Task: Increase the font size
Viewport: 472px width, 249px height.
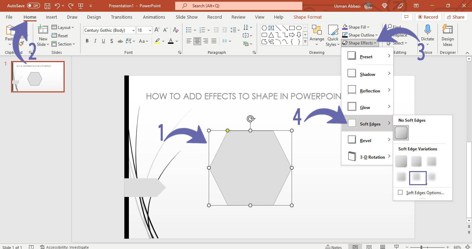Action: tap(157, 30)
